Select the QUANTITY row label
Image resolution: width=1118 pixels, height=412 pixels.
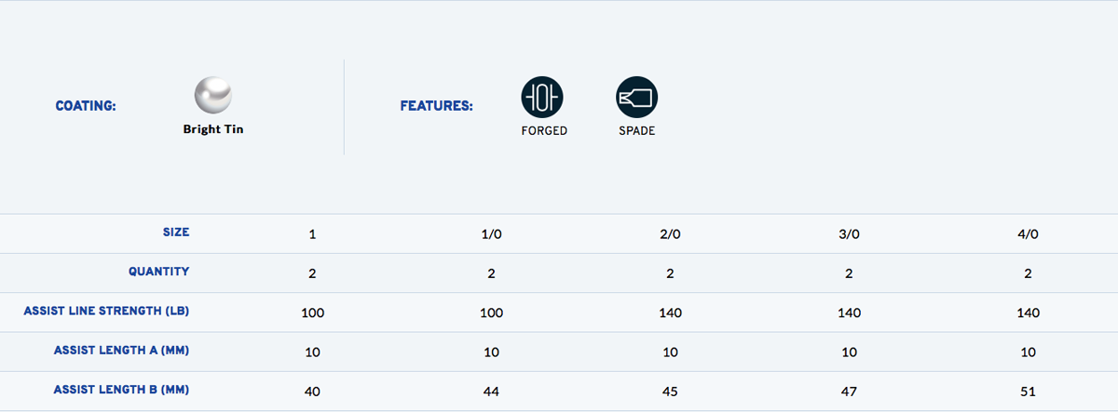click(158, 272)
